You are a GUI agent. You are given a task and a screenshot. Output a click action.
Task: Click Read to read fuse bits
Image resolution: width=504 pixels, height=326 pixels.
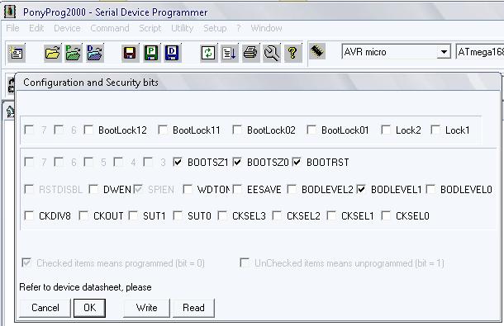[193, 308]
